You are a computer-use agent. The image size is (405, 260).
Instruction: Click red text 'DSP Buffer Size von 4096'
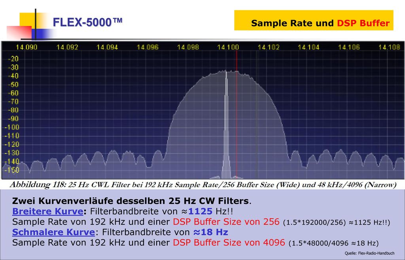coord(229,243)
